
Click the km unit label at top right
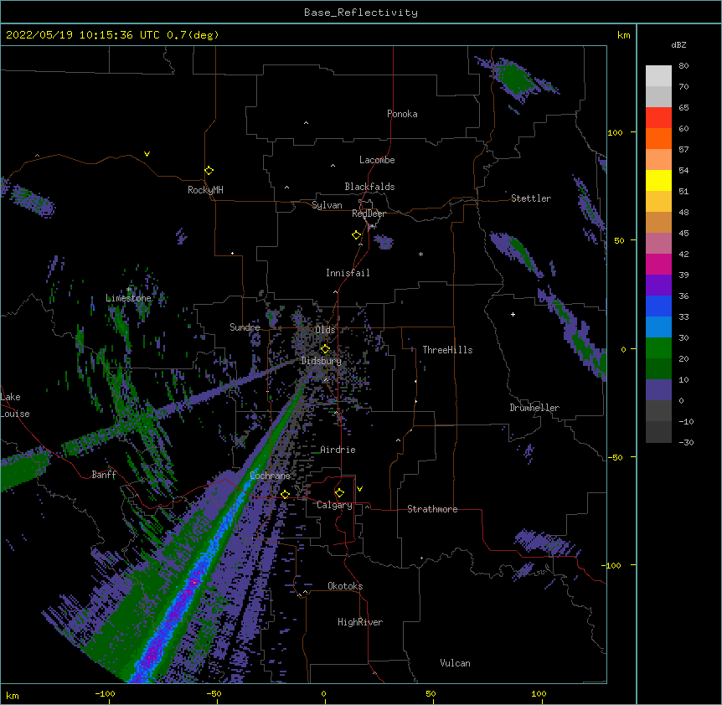click(x=623, y=35)
